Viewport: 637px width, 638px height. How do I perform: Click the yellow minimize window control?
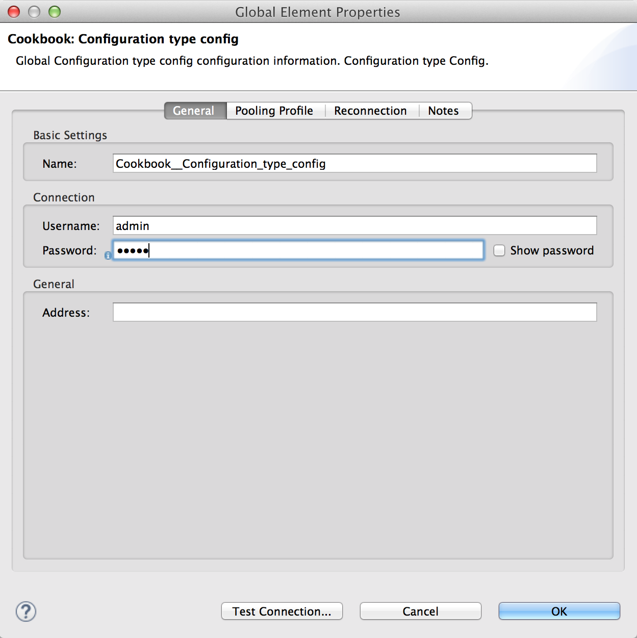click(x=34, y=11)
